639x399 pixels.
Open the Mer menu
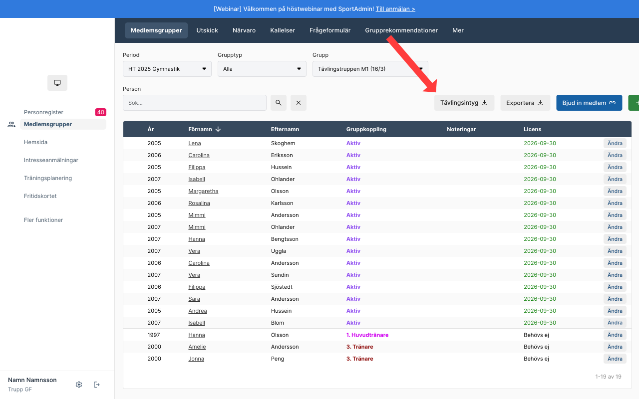[458, 30]
